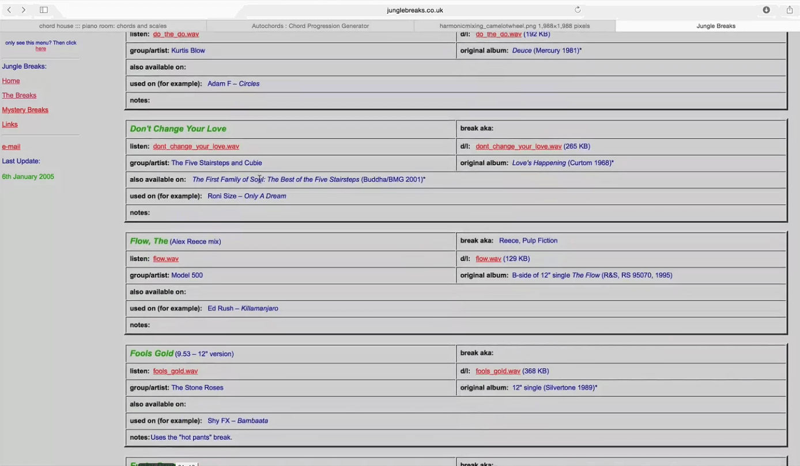The width and height of the screenshot is (800, 466).
Task: Play fools_gold.wav from the listen row
Action: click(x=175, y=371)
